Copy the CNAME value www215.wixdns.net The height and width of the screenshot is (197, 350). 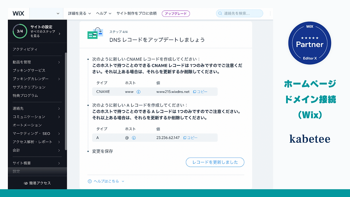pos(200,92)
